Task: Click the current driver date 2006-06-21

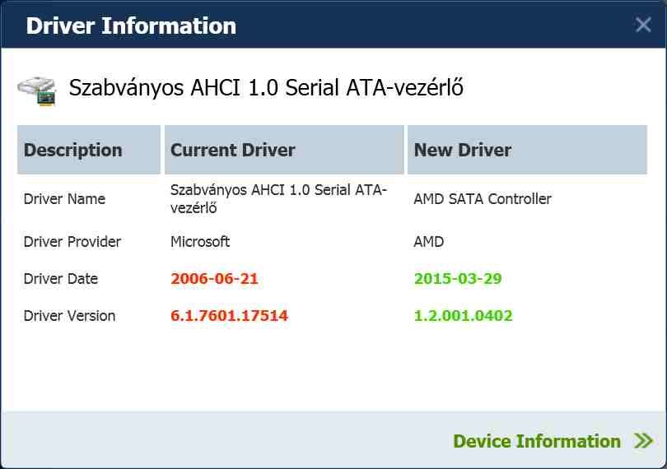Action: (214, 279)
